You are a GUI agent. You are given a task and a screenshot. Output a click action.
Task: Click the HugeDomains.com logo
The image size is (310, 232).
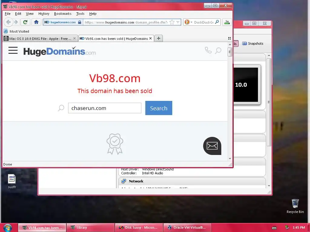60,51
